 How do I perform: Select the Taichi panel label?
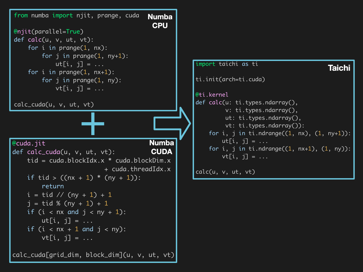coord(339,68)
